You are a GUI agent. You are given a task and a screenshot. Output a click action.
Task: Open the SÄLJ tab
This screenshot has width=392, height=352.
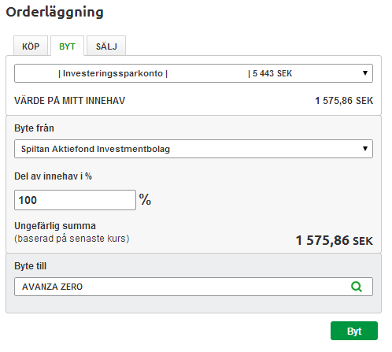point(106,46)
